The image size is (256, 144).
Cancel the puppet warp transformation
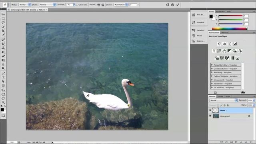pyautogui.click(x=172, y=5)
